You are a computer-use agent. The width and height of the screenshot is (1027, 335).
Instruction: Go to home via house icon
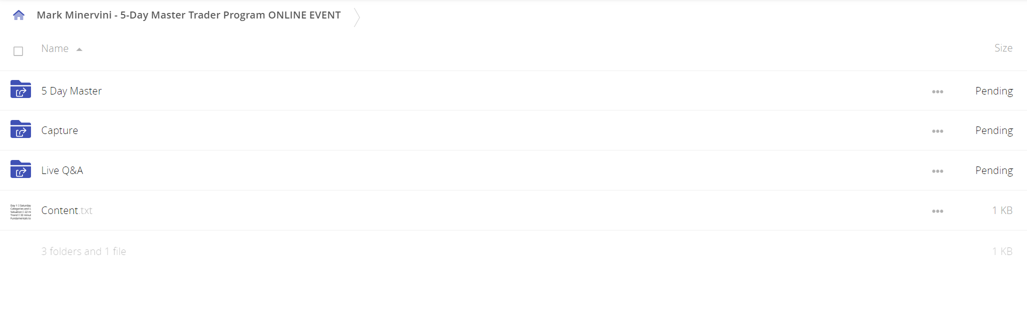click(18, 15)
